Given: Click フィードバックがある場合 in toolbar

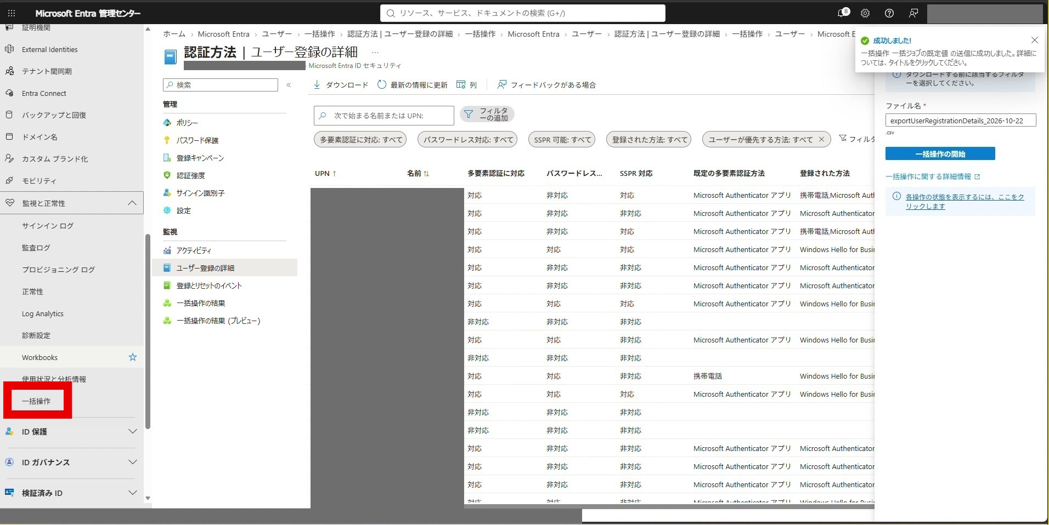Looking at the screenshot, I should pos(546,85).
